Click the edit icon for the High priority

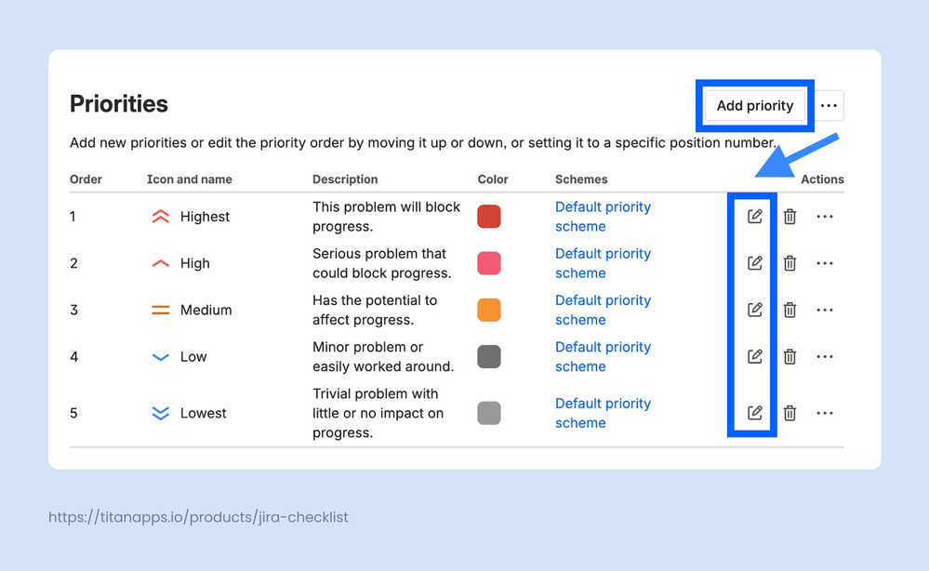coord(754,263)
